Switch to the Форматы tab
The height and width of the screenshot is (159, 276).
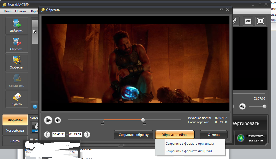15,120
